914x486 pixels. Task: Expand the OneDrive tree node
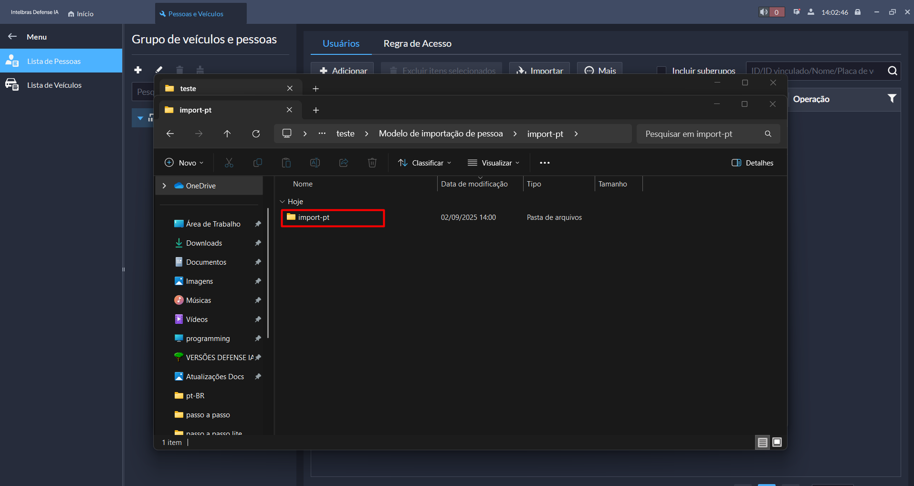click(x=164, y=186)
